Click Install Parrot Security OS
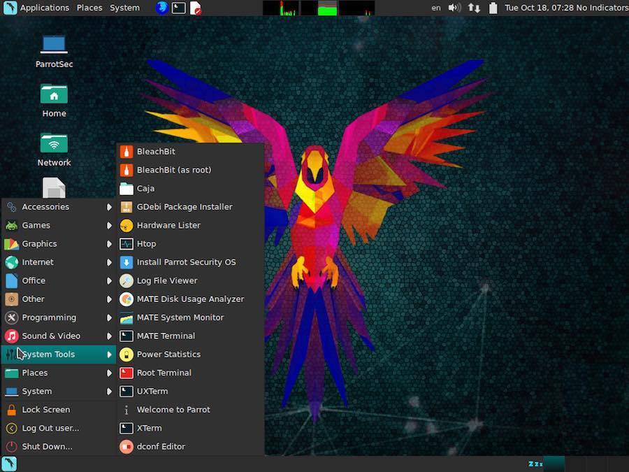Image resolution: width=629 pixels, height=472 pixels. click(x=191, y=262)
